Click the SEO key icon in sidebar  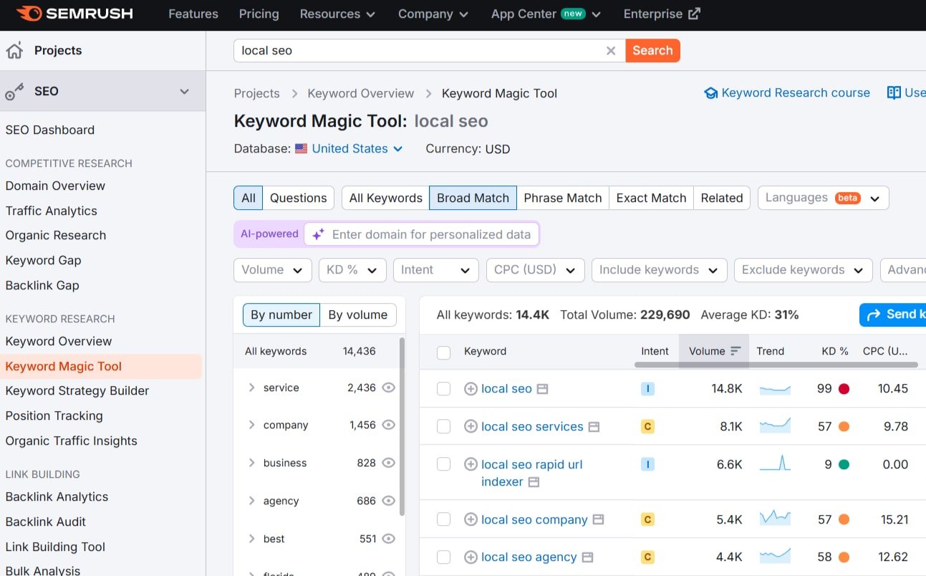pyautogui.click(x=14, y=92)
